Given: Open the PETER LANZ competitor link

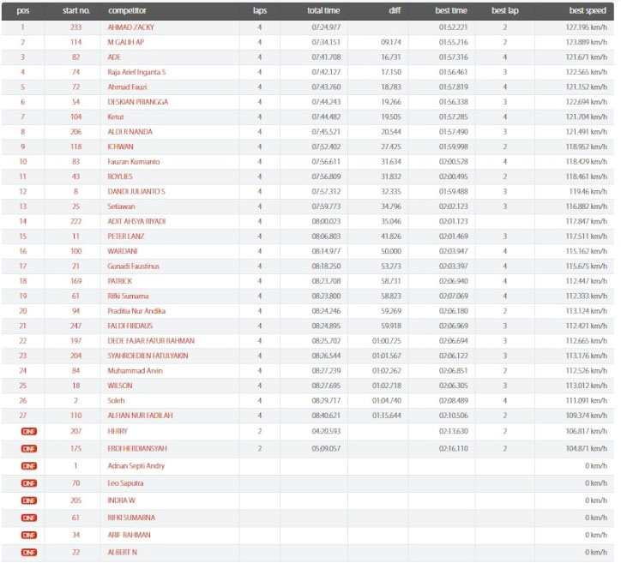Looking at the screenshot, I should click(x=127, y=236).
